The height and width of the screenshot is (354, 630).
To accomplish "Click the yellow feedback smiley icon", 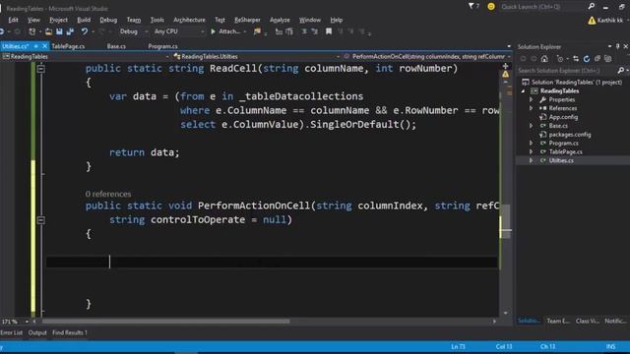I will point(491,7).
